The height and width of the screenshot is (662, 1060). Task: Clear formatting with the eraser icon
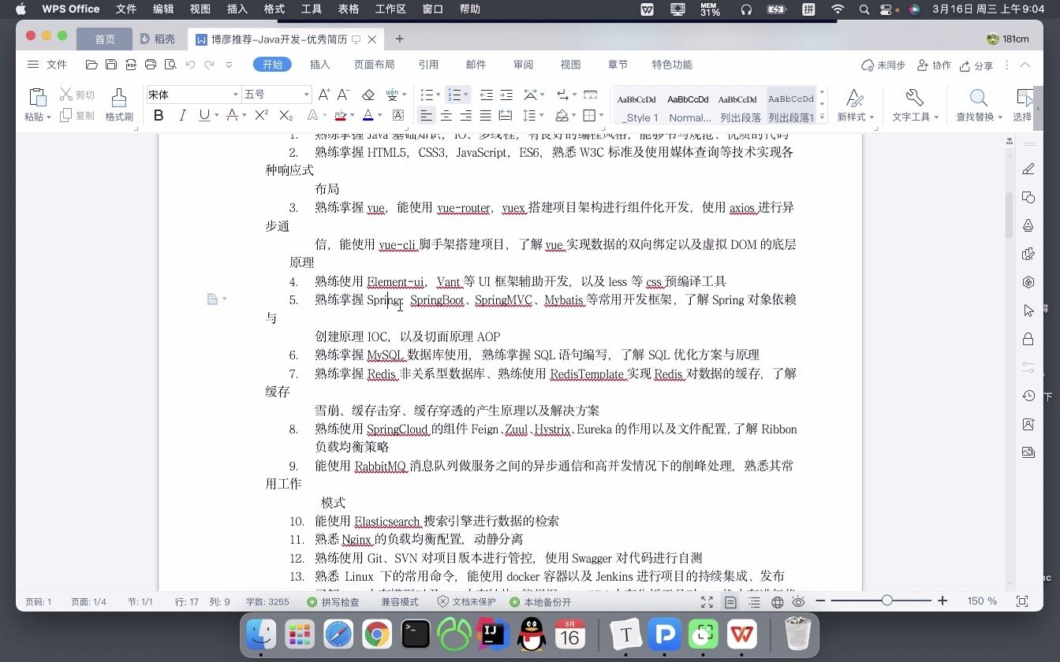[x=368, y=95]
